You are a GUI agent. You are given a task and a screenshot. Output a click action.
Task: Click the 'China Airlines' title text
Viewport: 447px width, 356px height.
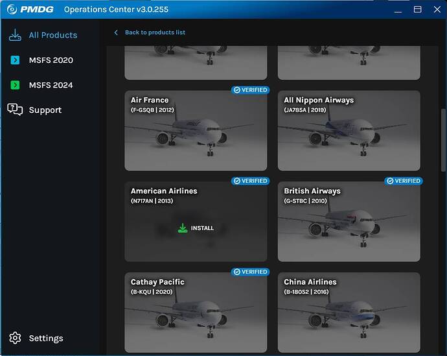click(x=310, y=282)
